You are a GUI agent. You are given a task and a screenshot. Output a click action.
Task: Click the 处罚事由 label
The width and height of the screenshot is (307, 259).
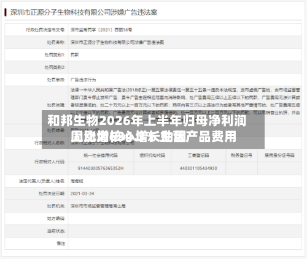56,80
